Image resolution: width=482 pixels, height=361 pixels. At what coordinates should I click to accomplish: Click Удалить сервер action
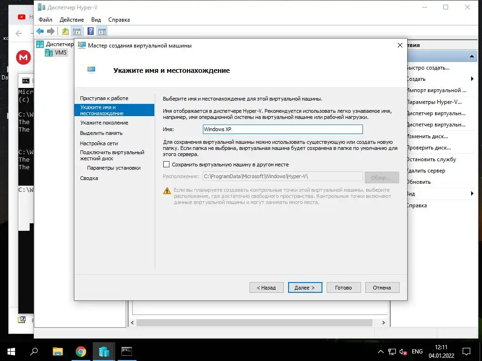coord(426,171)
